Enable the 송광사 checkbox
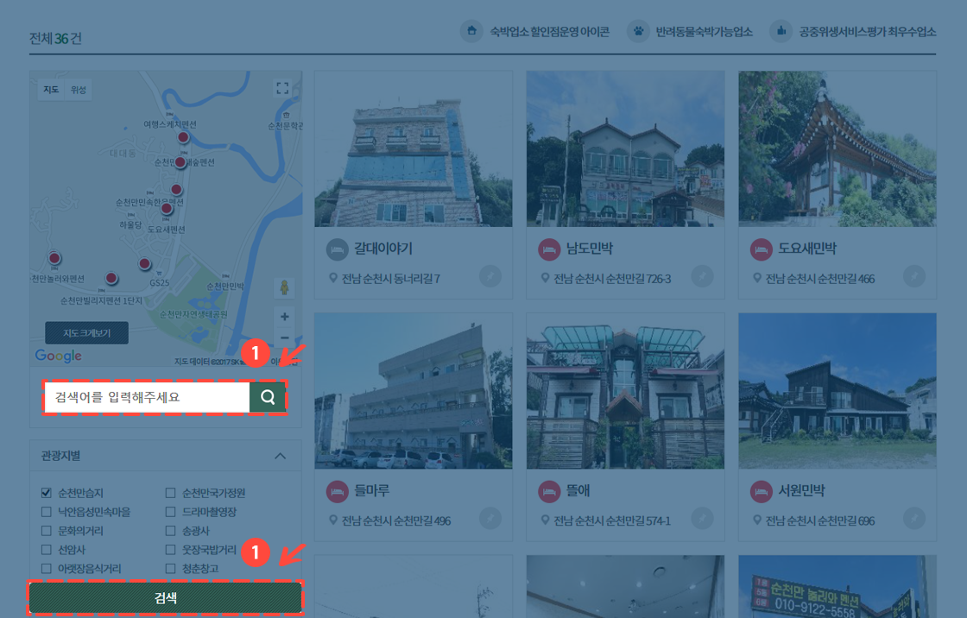The height and width of the screenshot is (618, 967). click(169, 531)
